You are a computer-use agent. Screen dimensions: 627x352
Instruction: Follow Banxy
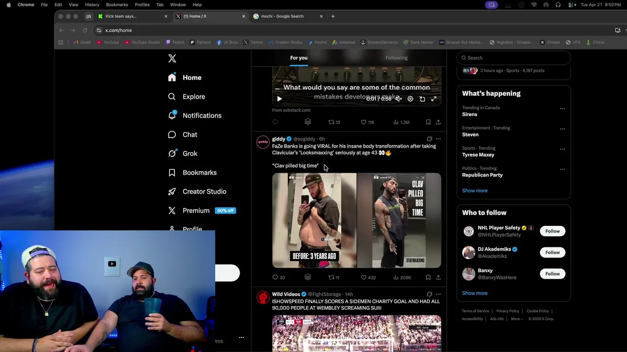(x=553, y=274)
